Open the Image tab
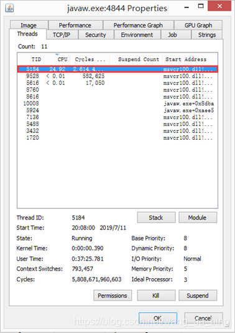235x333 pixels. pos(29,26)
